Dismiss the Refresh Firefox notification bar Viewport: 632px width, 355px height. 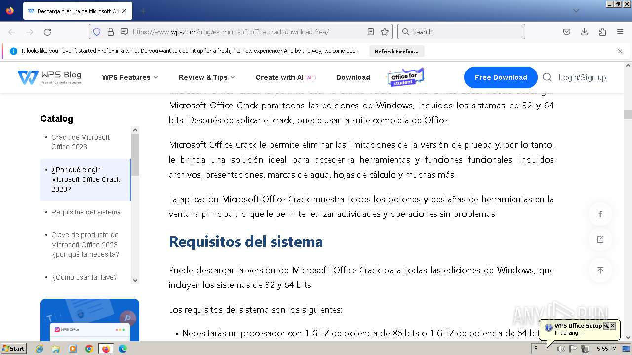[620, 51]
